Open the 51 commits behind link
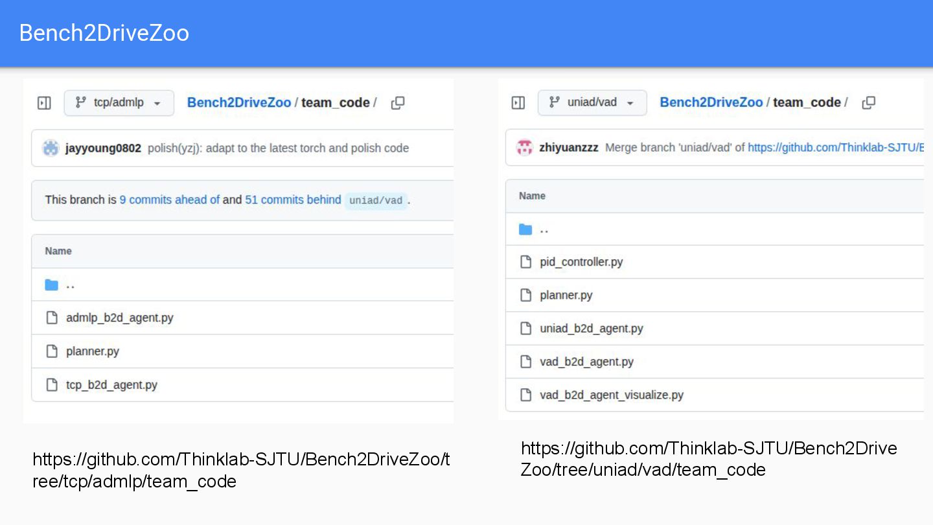 coord(293,200)
